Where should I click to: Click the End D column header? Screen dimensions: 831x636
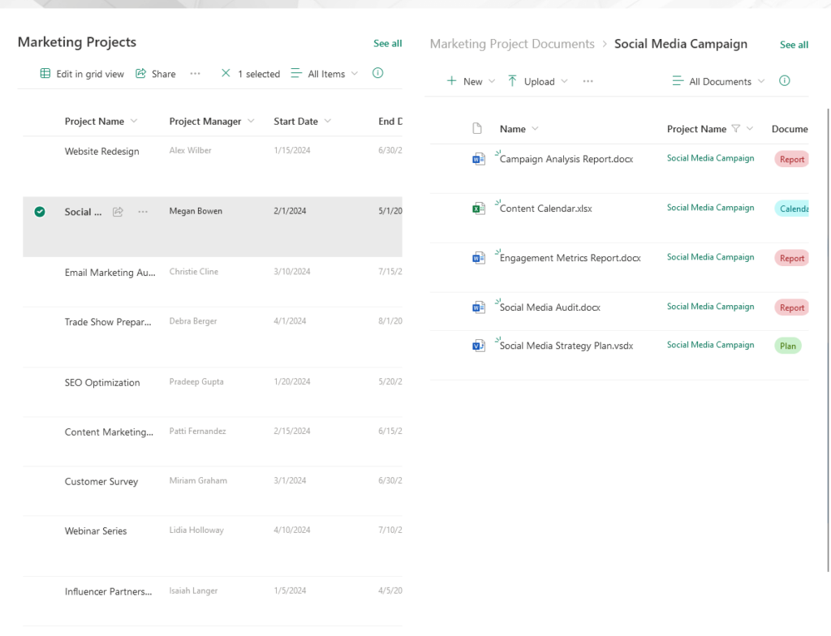coord(390,122)
